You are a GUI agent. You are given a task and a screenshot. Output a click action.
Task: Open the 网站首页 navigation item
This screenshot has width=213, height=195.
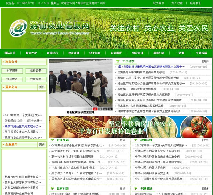tap(10, 53)
